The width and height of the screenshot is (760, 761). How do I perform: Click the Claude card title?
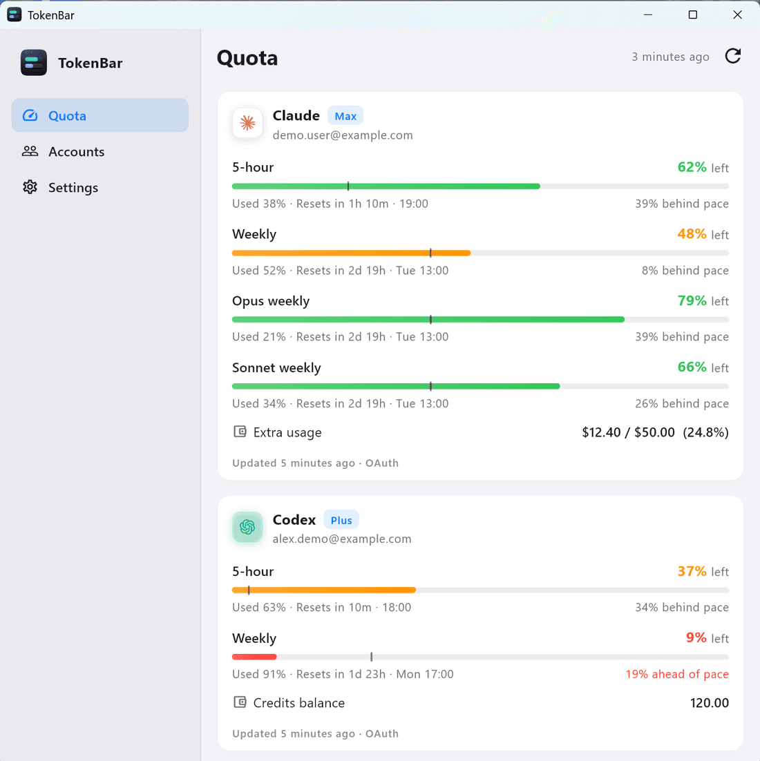pos(296,115)
